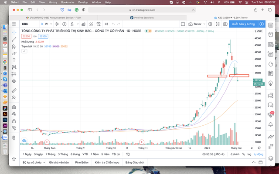This screenshot has height=174, width=279.
Task: Create an alert from top toolbar
Action: [99, 24]
